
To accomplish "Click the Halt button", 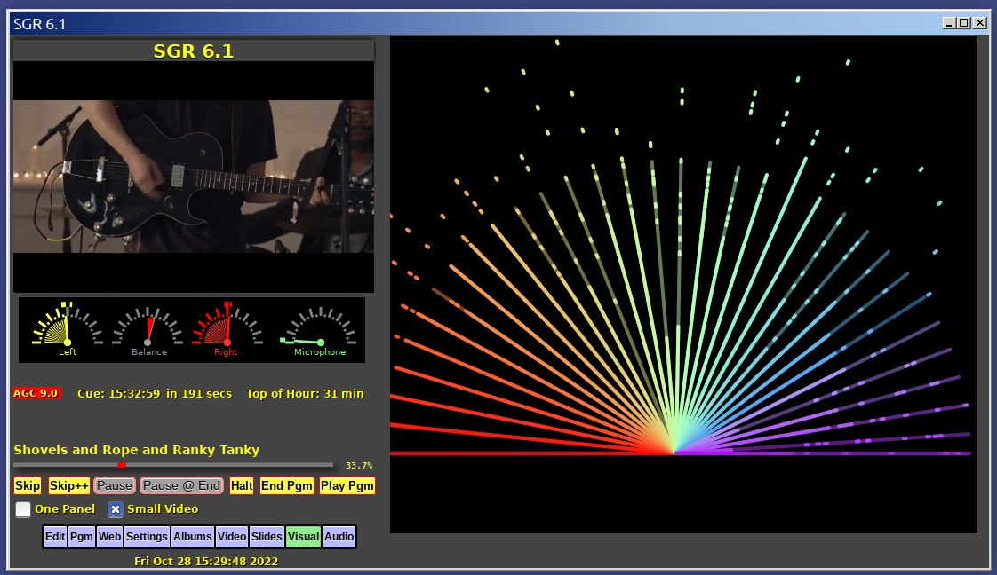I will [x=242, y=485].
